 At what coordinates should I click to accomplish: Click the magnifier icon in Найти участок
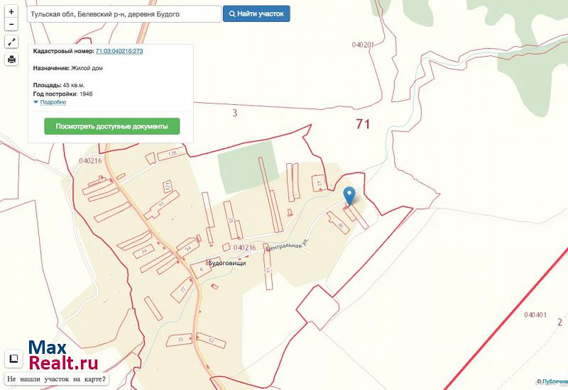[x=231, y=13]
